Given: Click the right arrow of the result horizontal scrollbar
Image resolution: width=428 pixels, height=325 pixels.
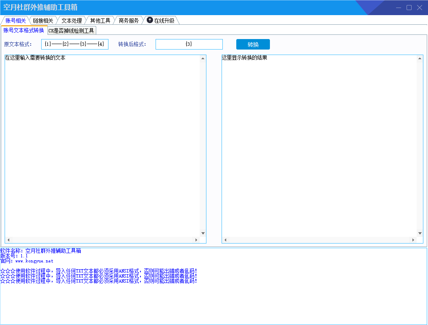Looking at the screenshot, I should (413, 240).
